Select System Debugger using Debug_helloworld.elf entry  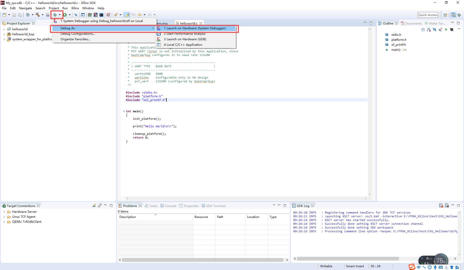[104, 21]
